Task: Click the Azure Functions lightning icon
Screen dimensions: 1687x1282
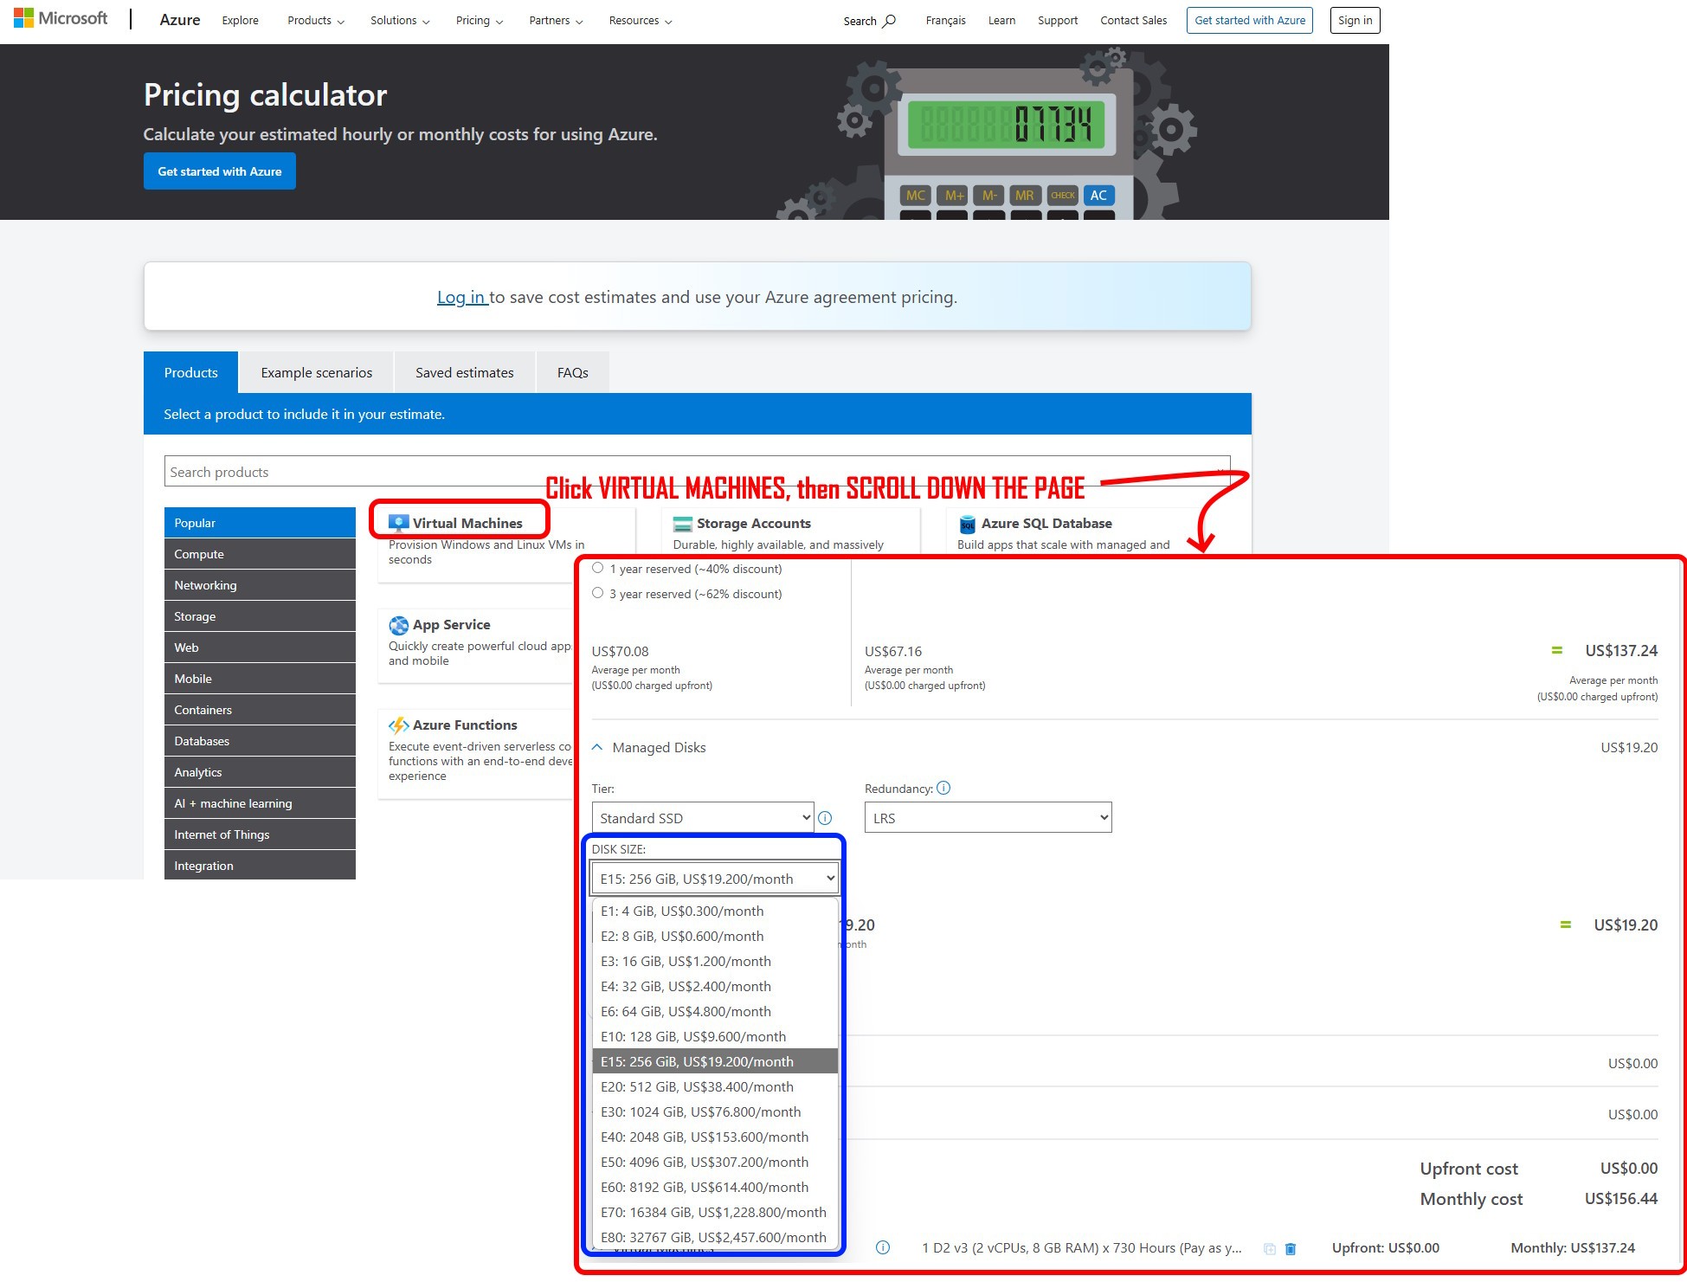Action: coord(398,725)
